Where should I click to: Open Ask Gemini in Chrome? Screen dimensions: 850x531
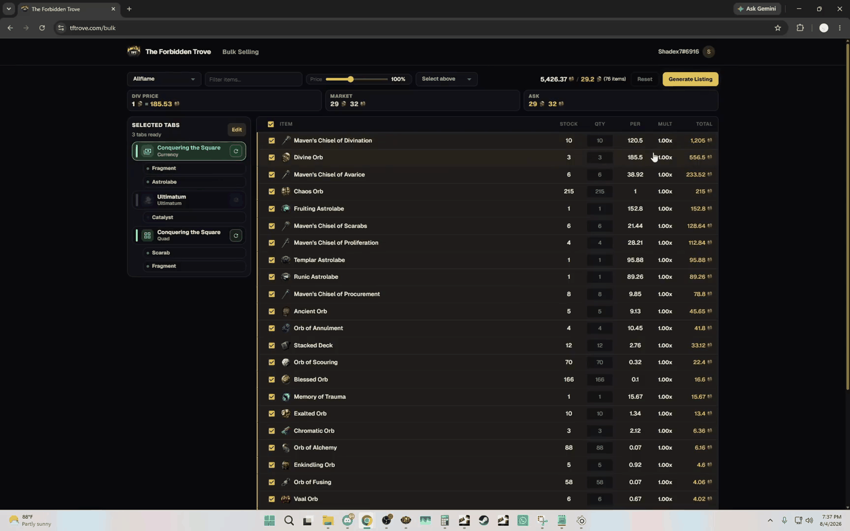pyautogui.click(x=758, y=9)
